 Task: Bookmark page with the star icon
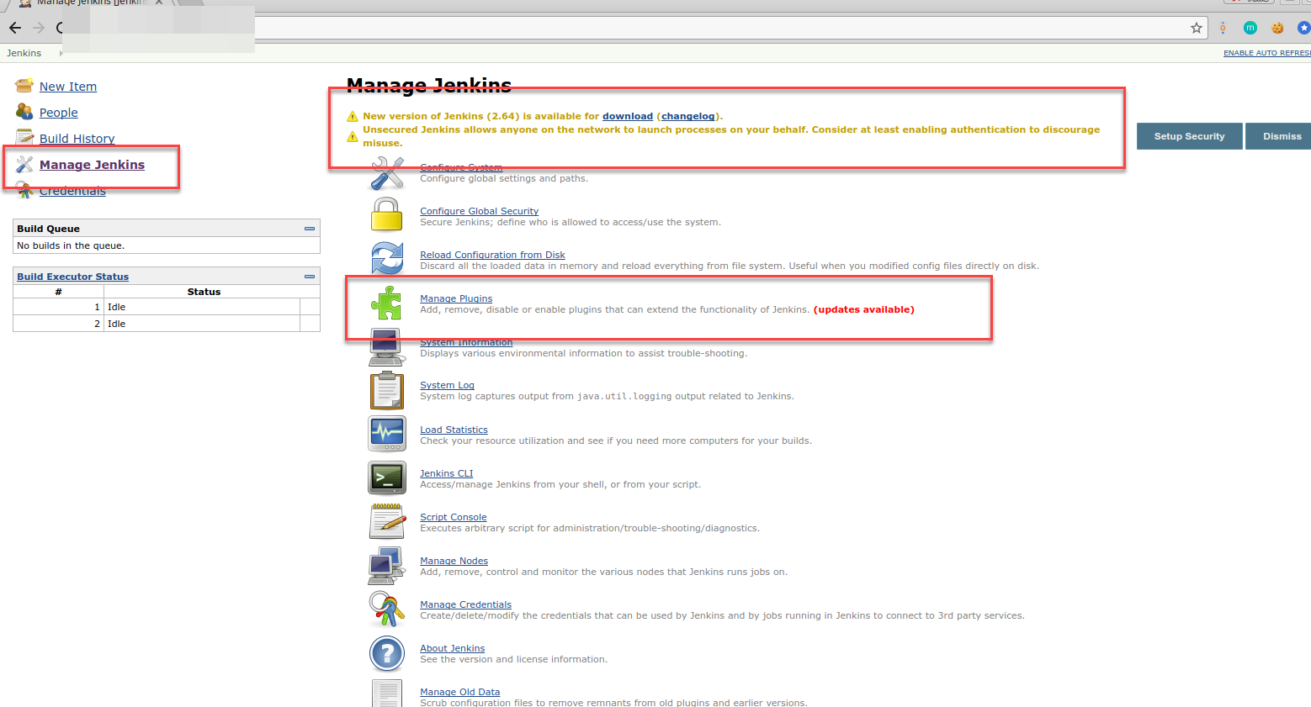(1197, 28)
